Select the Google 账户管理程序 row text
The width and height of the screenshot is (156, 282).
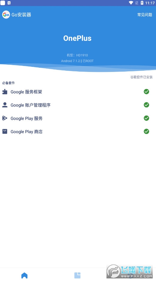tap(30, 105)
